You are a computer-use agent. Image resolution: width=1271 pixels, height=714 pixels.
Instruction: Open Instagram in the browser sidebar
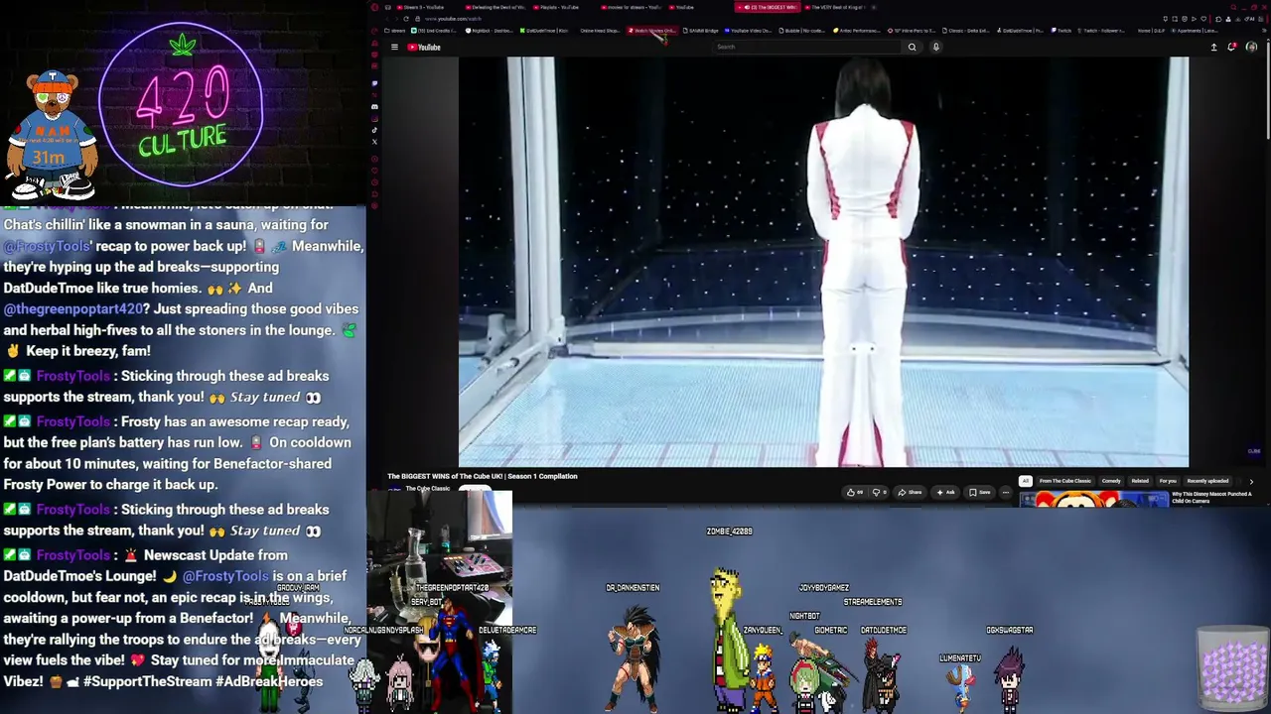click(374, 118)
